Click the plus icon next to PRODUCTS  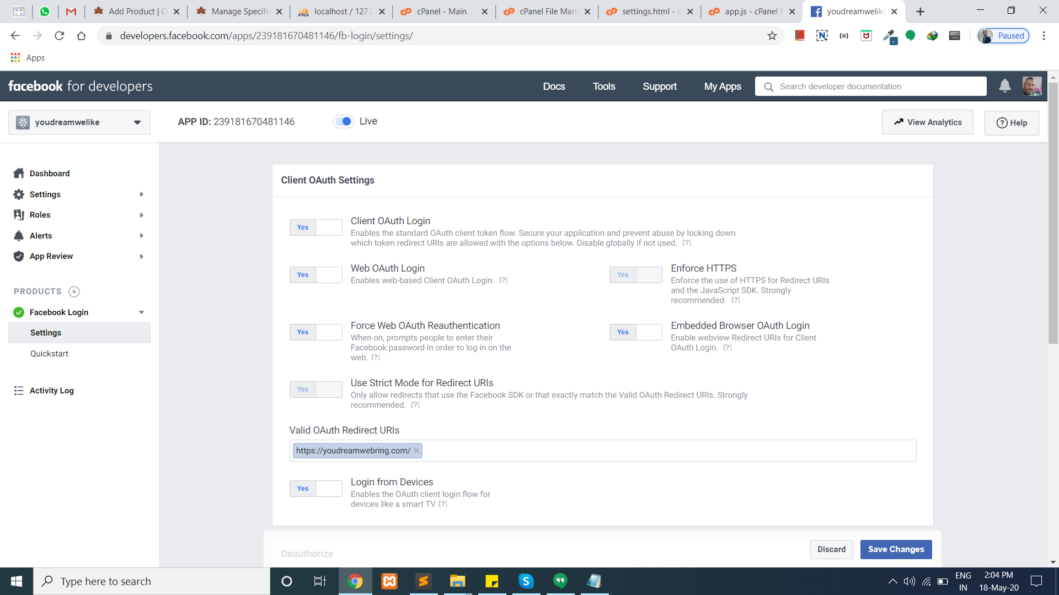coord(74,291)
